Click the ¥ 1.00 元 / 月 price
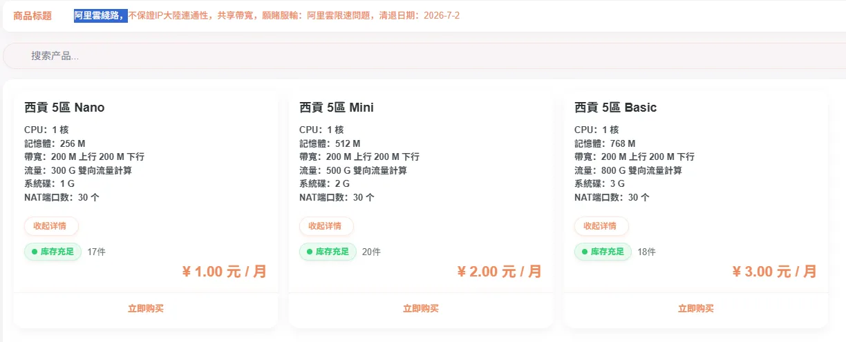 pos(224,272)
